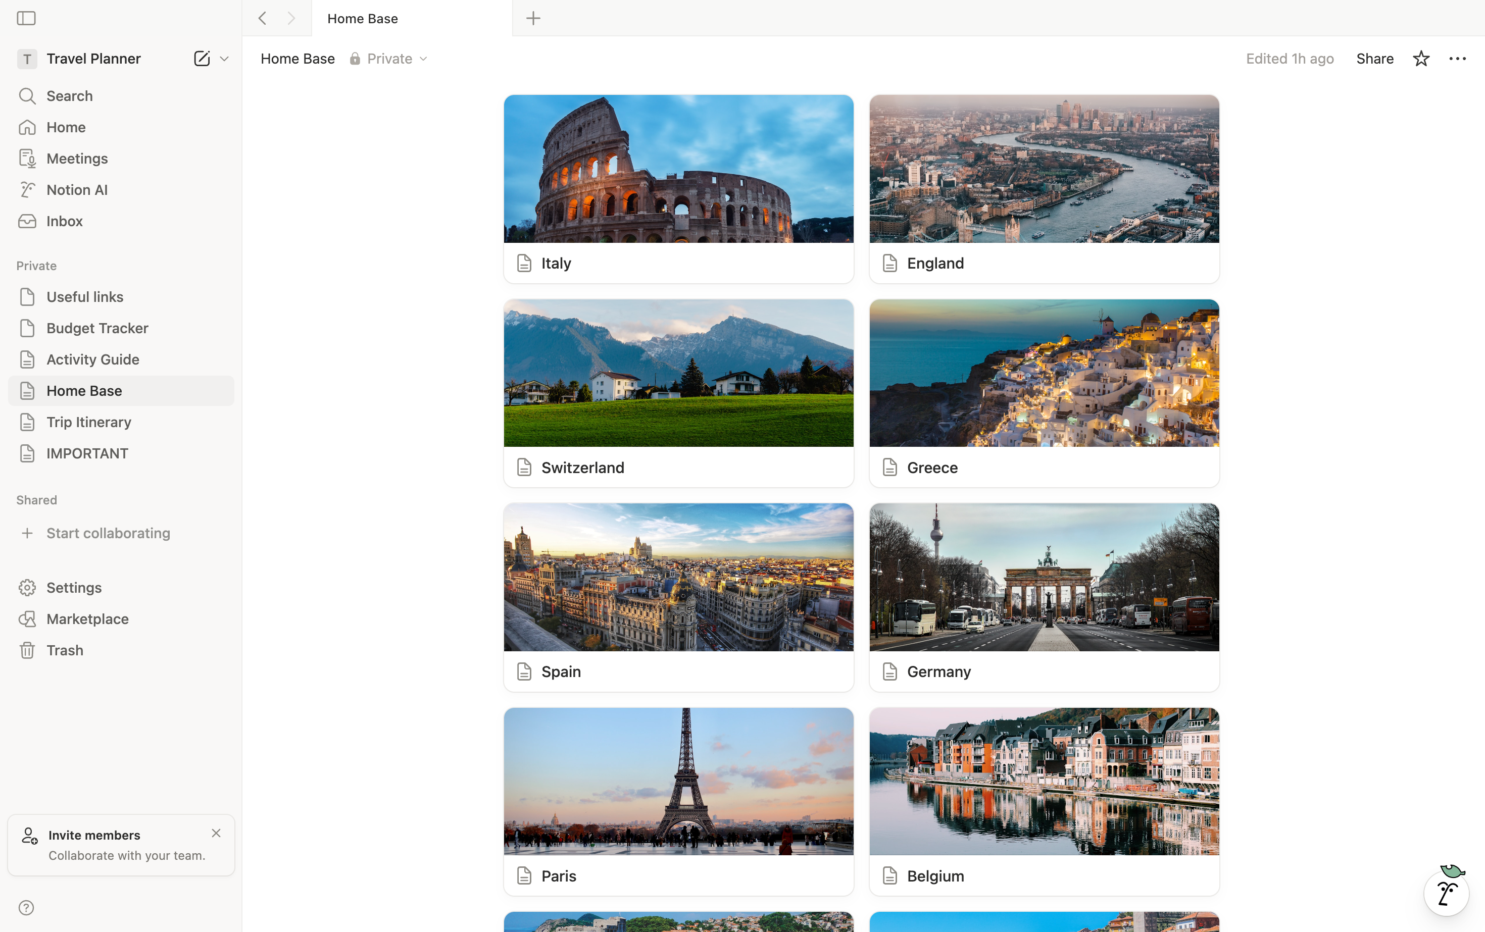The width and height of the screenshot is (1485, 932).
Task: Open the Private visibility dropdown
Action: (389, 59)
